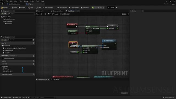The width and height of the screenshot is (176, 99).
Task: Select Event Tick in My Blueprint list
Action: pyautogui.click(x=7, y=53)
